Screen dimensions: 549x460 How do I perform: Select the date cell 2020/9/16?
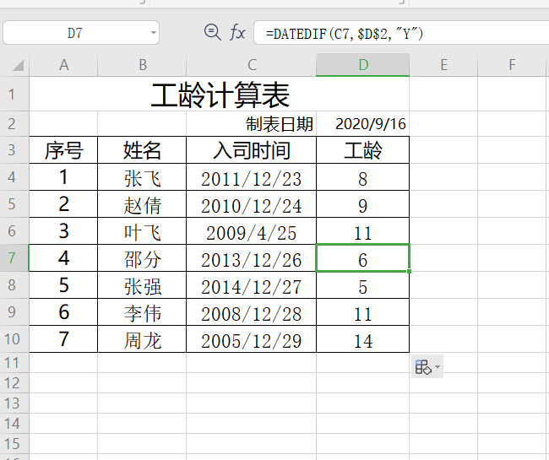click(362, 124)
